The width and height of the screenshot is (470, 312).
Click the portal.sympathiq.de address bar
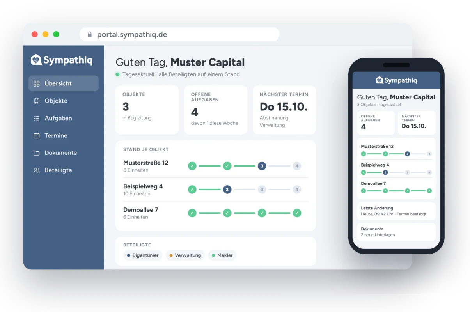click(x=179, y=34)
